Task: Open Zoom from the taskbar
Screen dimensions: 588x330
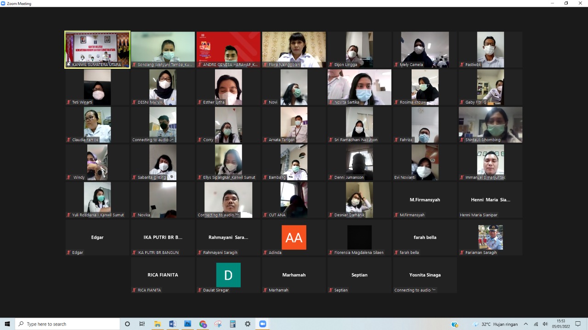Action: coord(262,324)
